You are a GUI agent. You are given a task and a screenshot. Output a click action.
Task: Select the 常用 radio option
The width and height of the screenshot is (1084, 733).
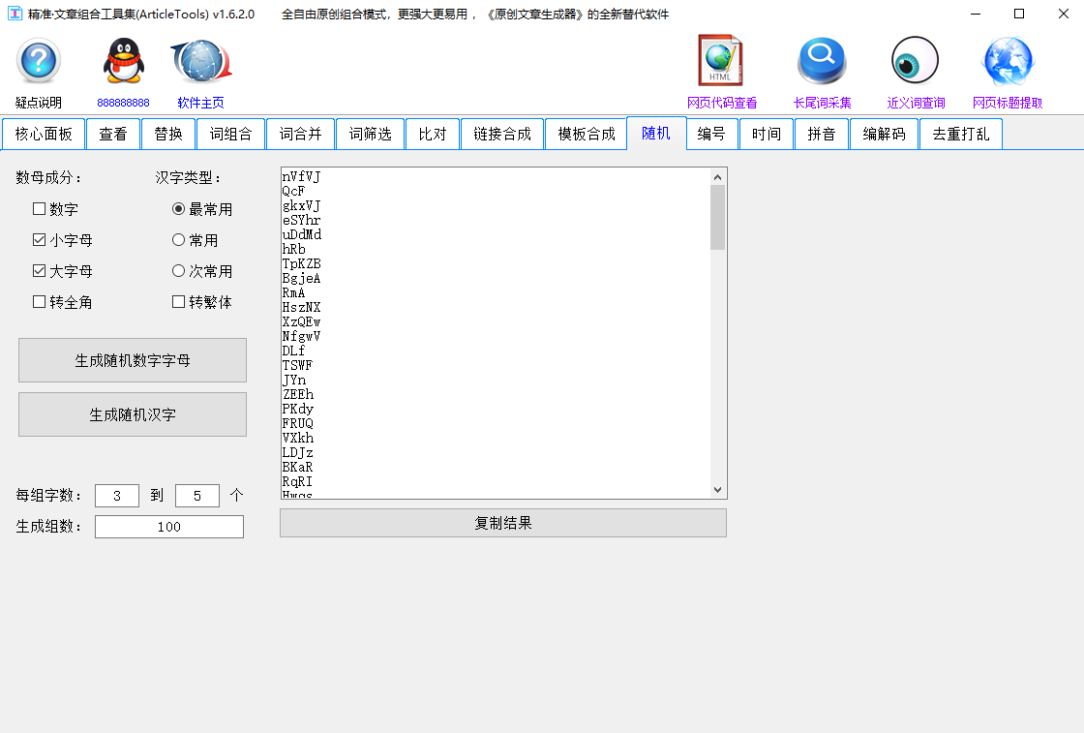pyautogui.click(x=179, y=239)
